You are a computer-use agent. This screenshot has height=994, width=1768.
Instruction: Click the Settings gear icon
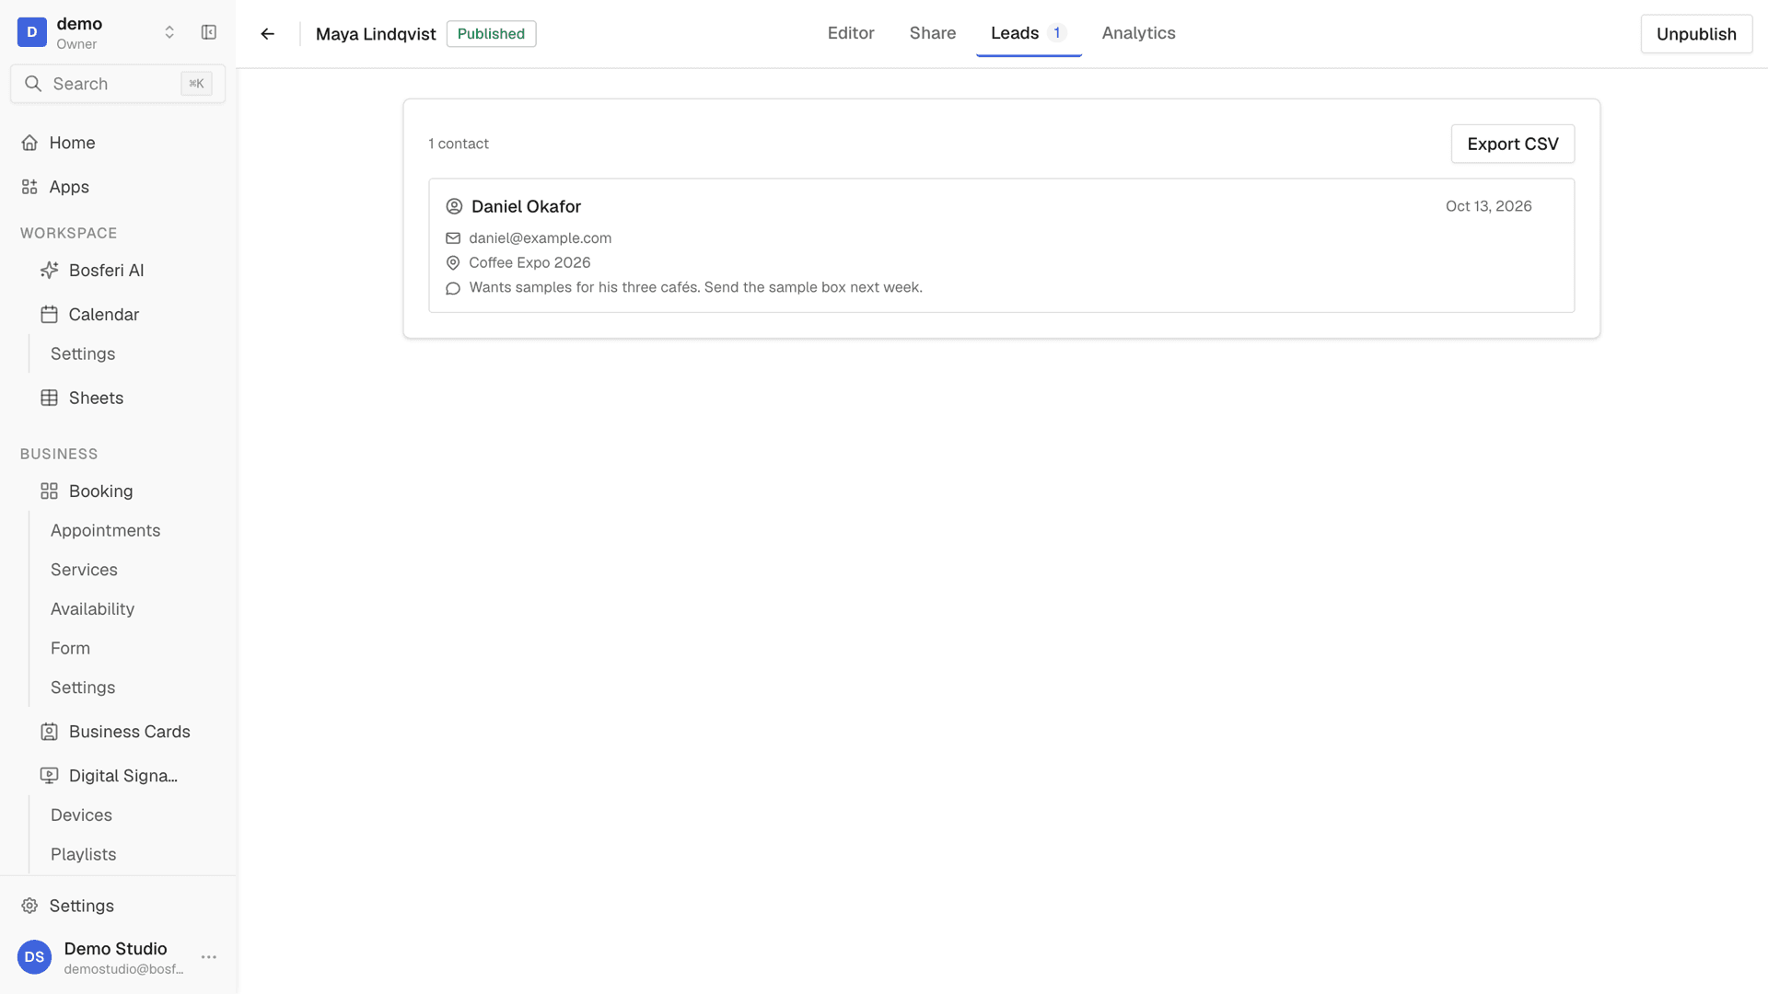coord(29,906)
